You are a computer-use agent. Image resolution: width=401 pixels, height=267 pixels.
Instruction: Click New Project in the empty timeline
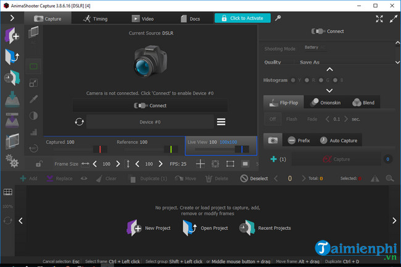tap(149, 228)
